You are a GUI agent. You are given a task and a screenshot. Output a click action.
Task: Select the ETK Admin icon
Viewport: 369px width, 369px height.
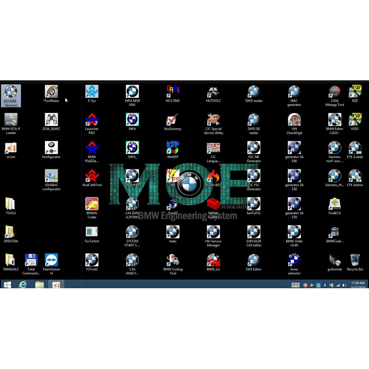click(x=355, y=178)
